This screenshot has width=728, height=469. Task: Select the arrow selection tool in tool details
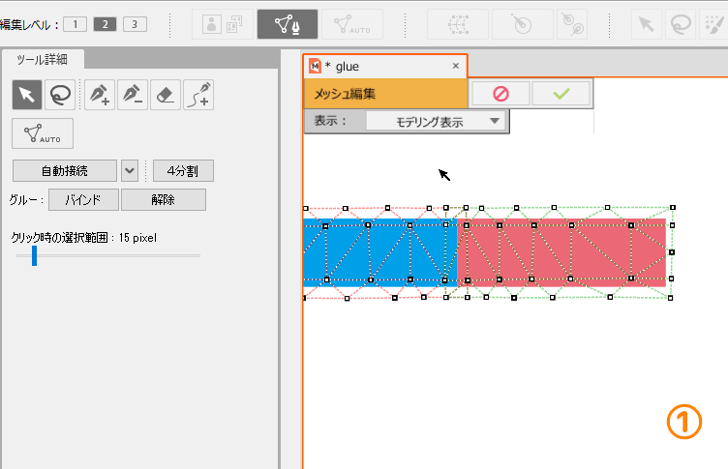27,95
